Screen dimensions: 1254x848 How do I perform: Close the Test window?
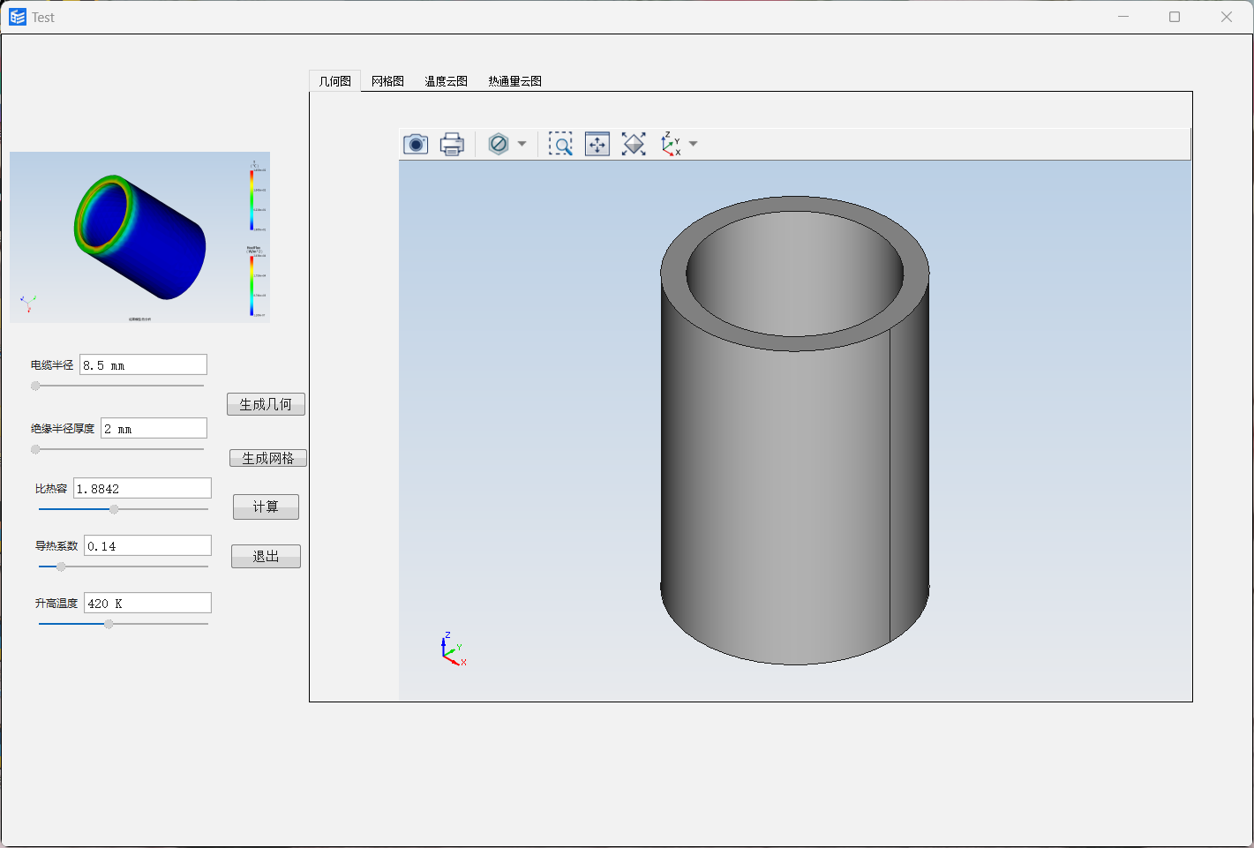tap(1227, 17)
